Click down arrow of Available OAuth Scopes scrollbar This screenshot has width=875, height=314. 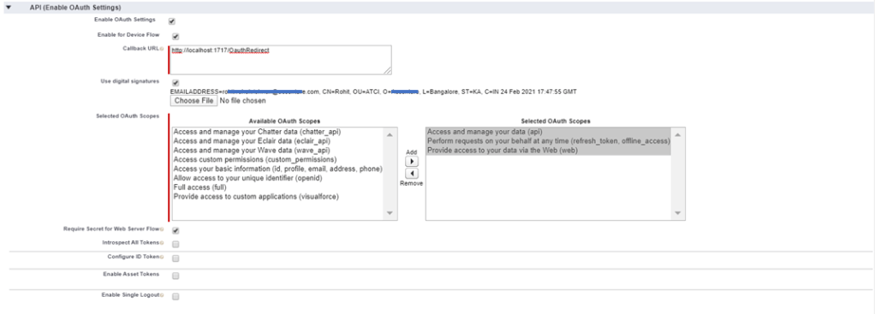coord(390,213)
